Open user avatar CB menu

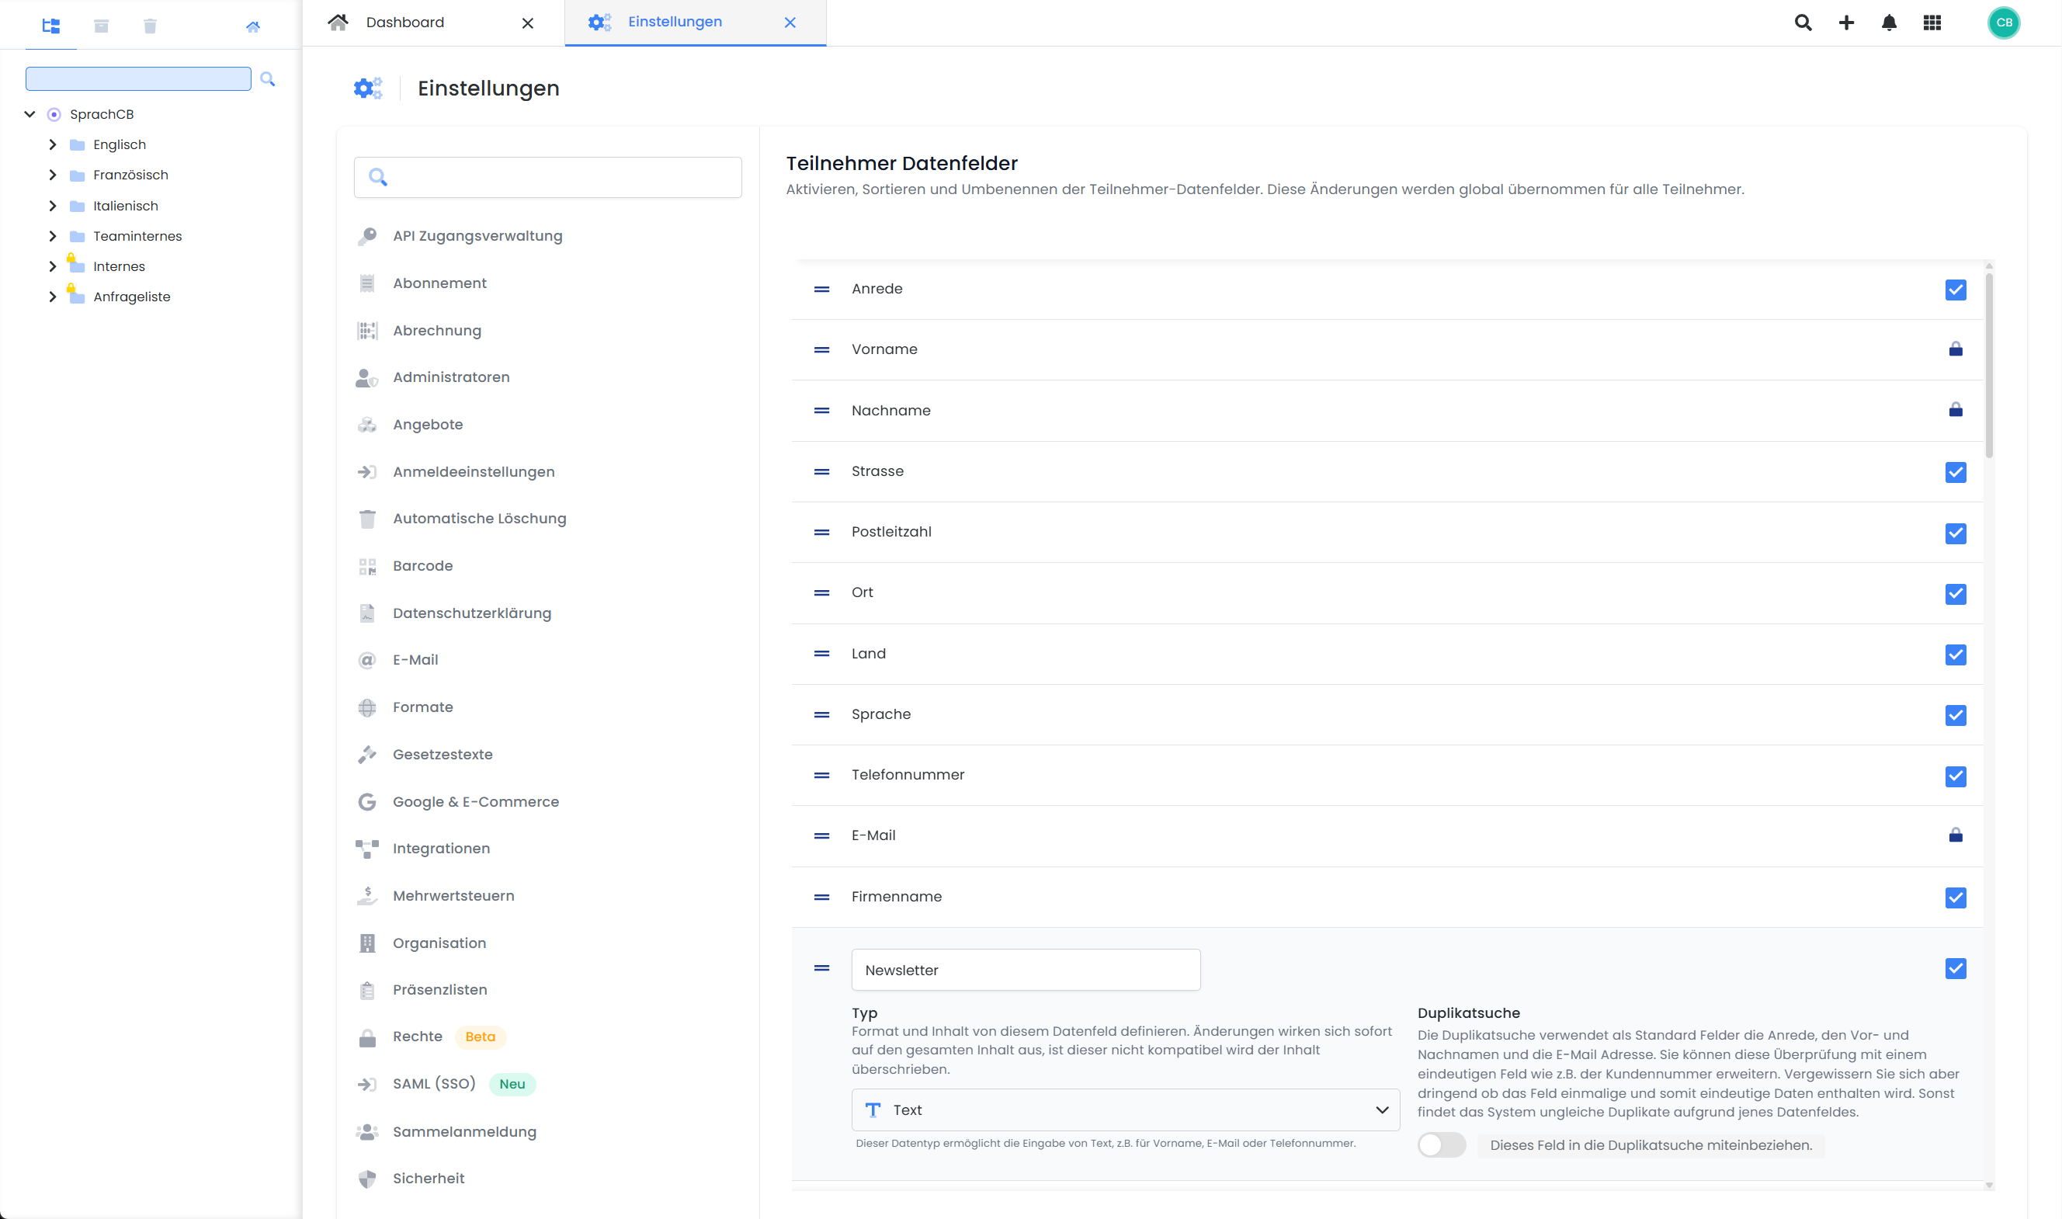pos(2004,23)
